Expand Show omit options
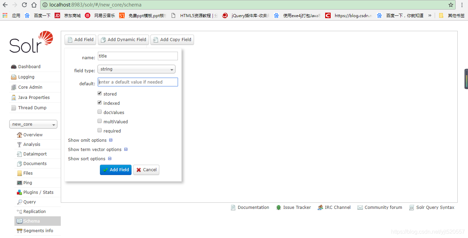 coord(90,140)
